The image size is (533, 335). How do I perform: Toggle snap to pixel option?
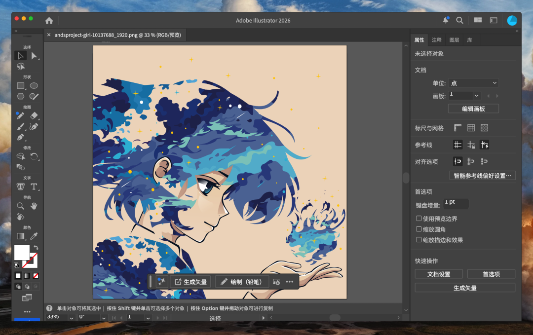(x=485, y=161)
